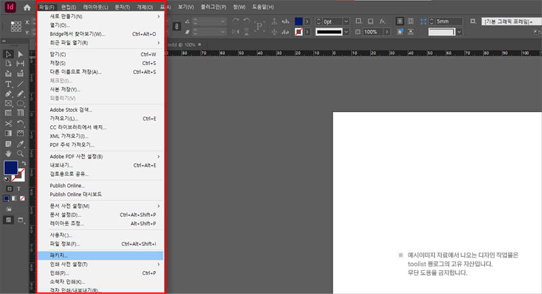This screenshot has height=294, width=542.
Task: Close the indd document tab
Action: click(x=199, y=45)
